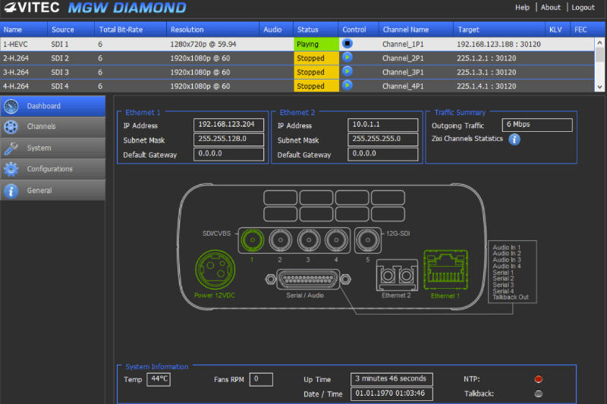Select the 1-HEVC row name
This screenshot has height=404, width=607.
pyautogui.click(x=15, y=45)
